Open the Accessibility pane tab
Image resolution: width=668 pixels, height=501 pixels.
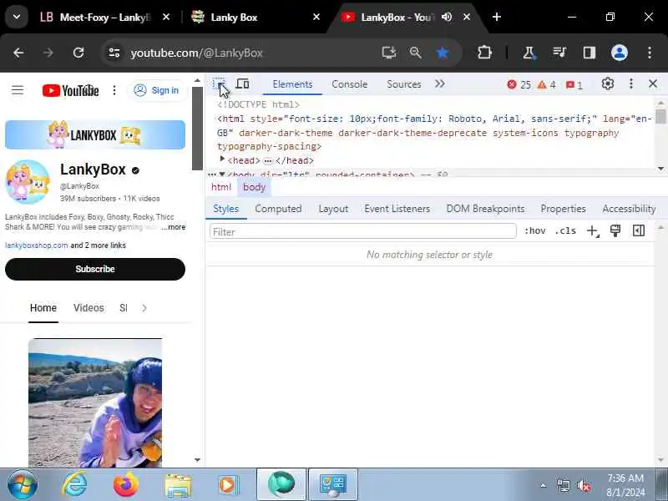pos(629,209)
